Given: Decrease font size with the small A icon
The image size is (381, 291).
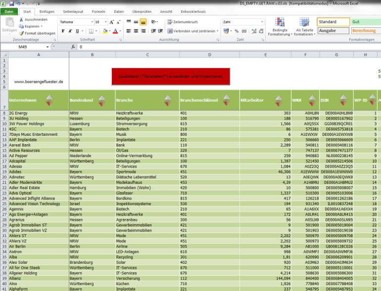Looking at the screenshot, I should (x=118, y=22).
